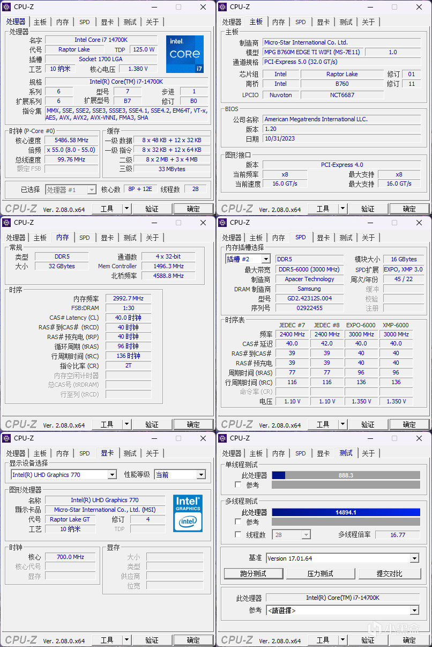Click the CPU-Z title icon in the benchmark window
The image size is (432, 647).
point(223,438)
